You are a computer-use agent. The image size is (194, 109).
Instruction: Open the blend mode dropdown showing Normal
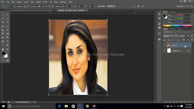[171, 36]
